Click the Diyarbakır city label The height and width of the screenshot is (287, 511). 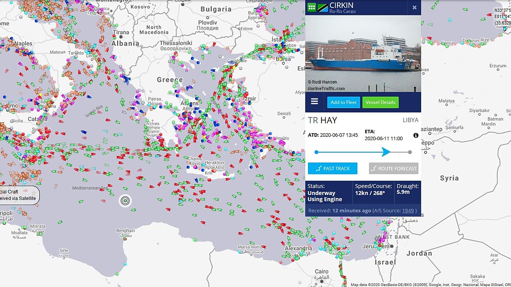pos(479,110)
